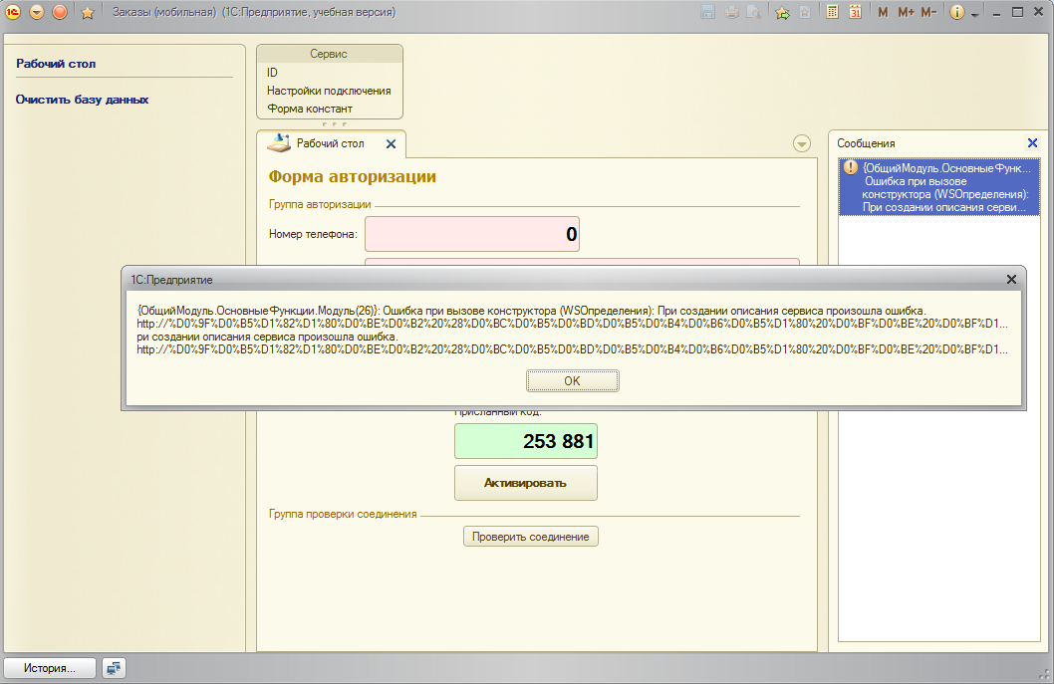Screen dimensions: 1054x684
Task: Expand the dropdown arrow beside info icon
Action: pos(974,14)
